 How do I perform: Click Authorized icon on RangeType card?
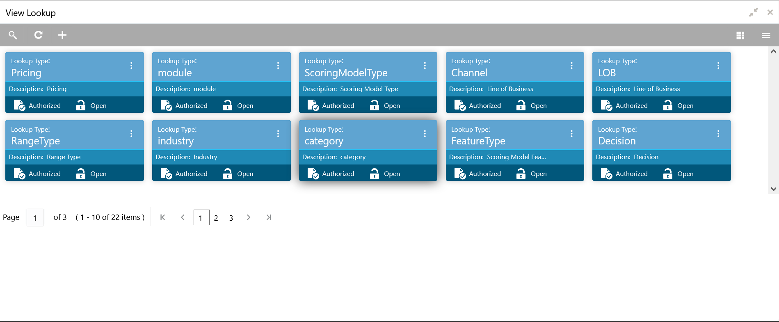coord(19,174)
